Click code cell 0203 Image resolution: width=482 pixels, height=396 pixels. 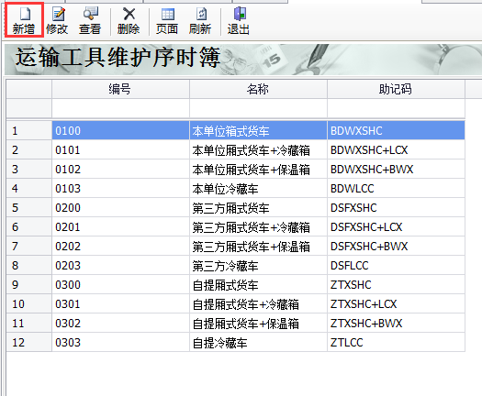coord(120,266)
